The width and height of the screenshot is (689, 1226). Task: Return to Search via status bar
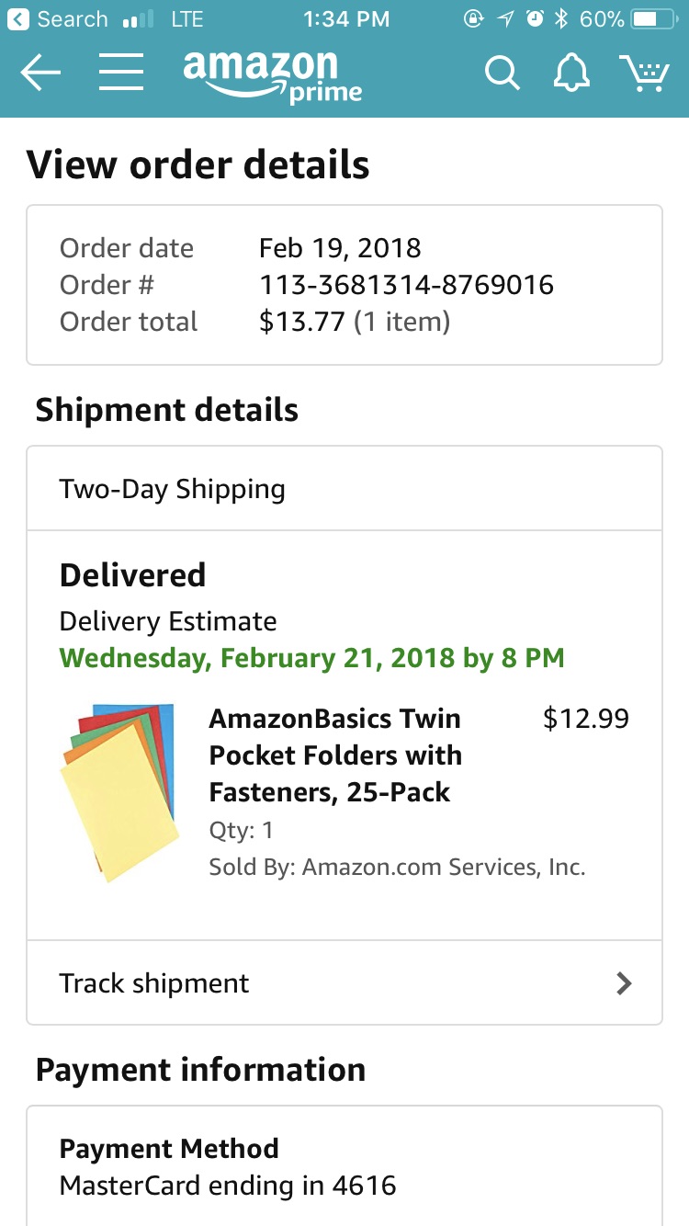55,17
